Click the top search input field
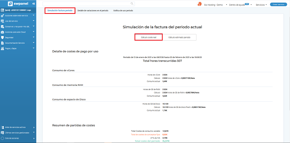This screenshot has width=290, height=143. click(x=89, y=4)
